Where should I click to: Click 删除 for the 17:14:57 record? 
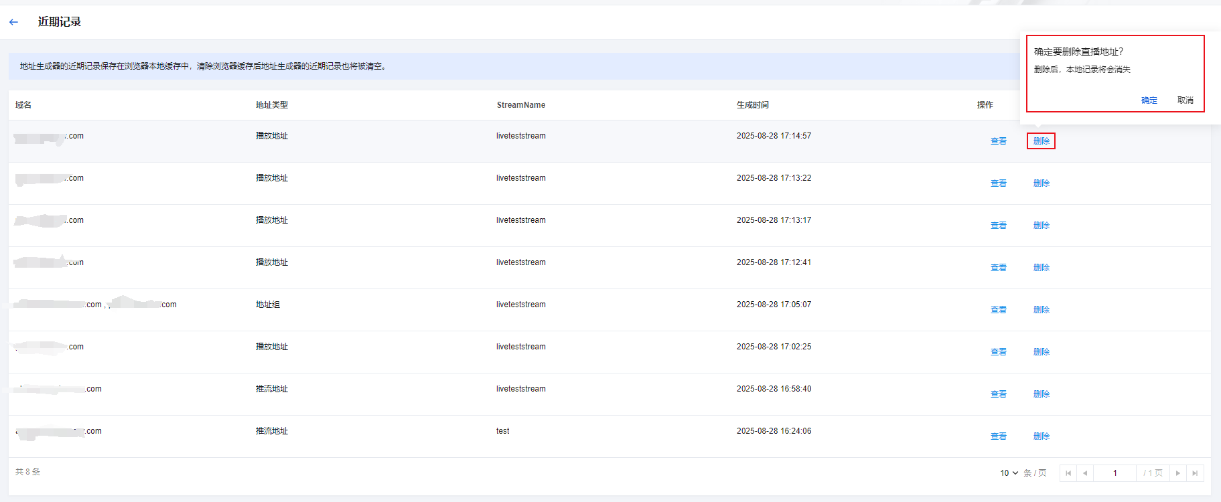[1041, 141]
